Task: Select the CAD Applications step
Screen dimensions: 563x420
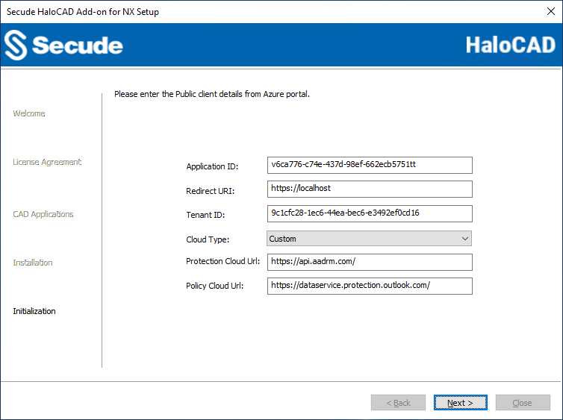Action: [x=43, y=214]
